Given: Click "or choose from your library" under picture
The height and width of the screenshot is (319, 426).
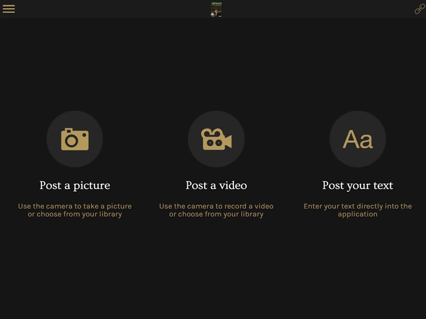Looking at the screenshot, I should 74,214.
